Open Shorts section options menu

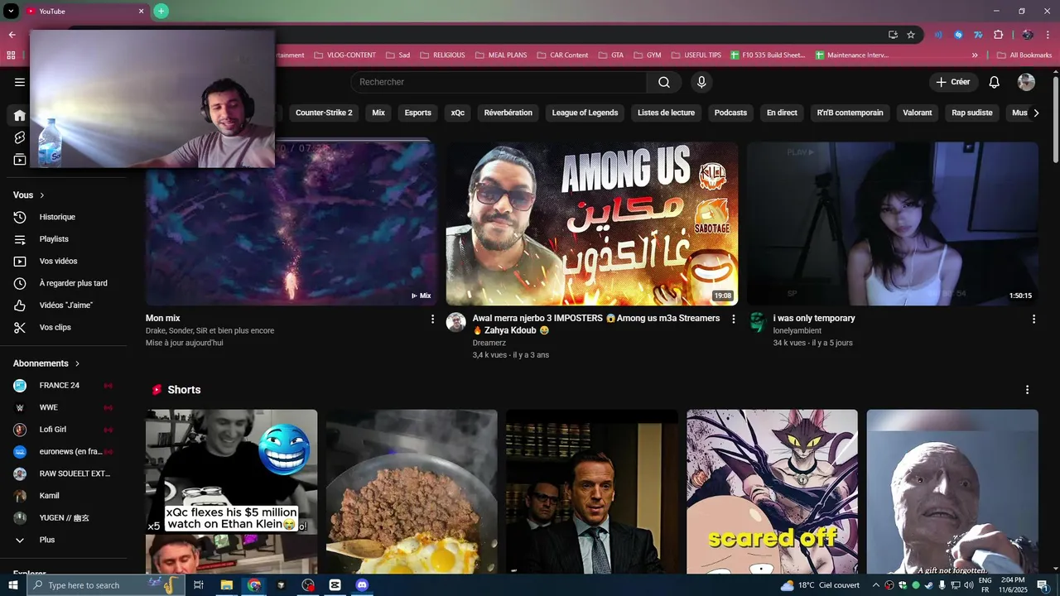click(1028, 390)
